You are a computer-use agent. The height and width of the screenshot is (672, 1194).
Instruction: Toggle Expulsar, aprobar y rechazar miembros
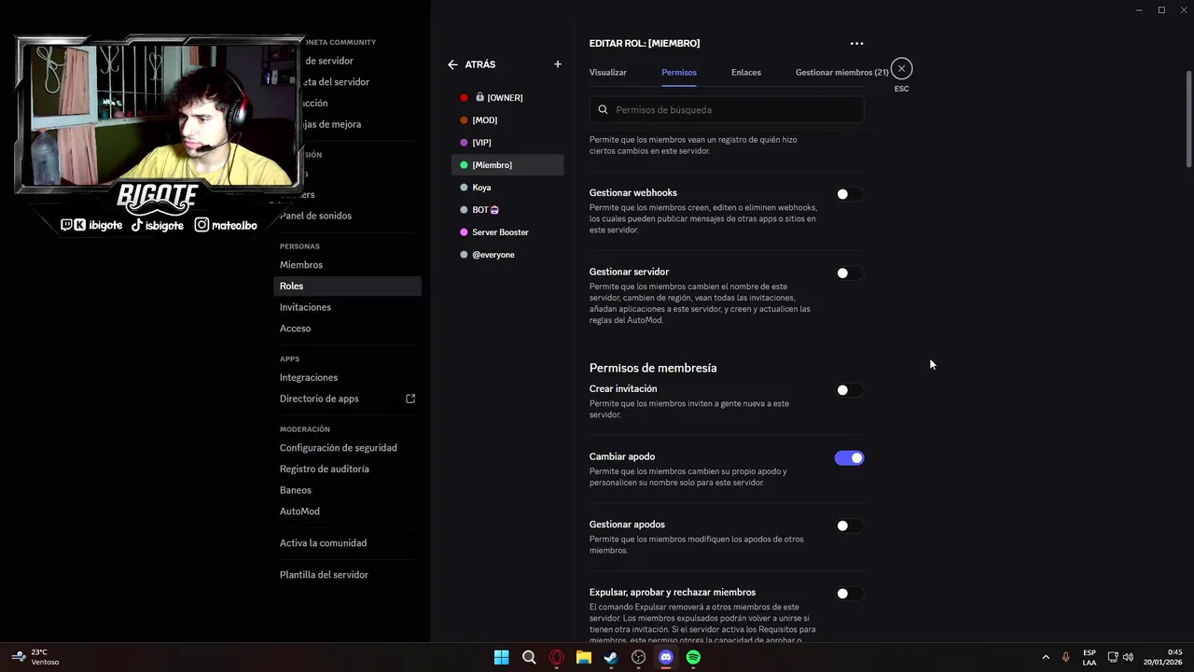tap(849, 594)
